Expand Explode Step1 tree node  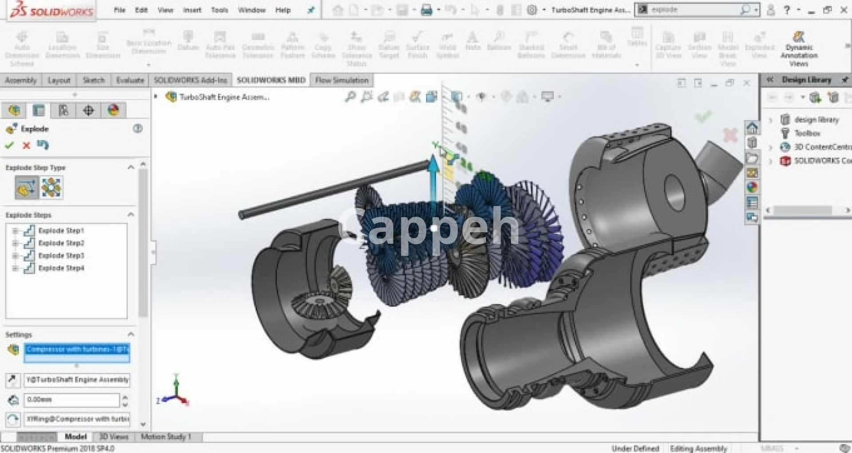pyautogui.click(x=15, y=231)
